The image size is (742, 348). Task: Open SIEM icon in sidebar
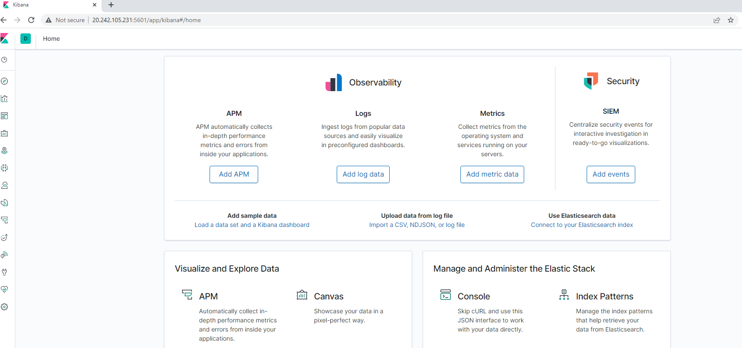point(4,255)
